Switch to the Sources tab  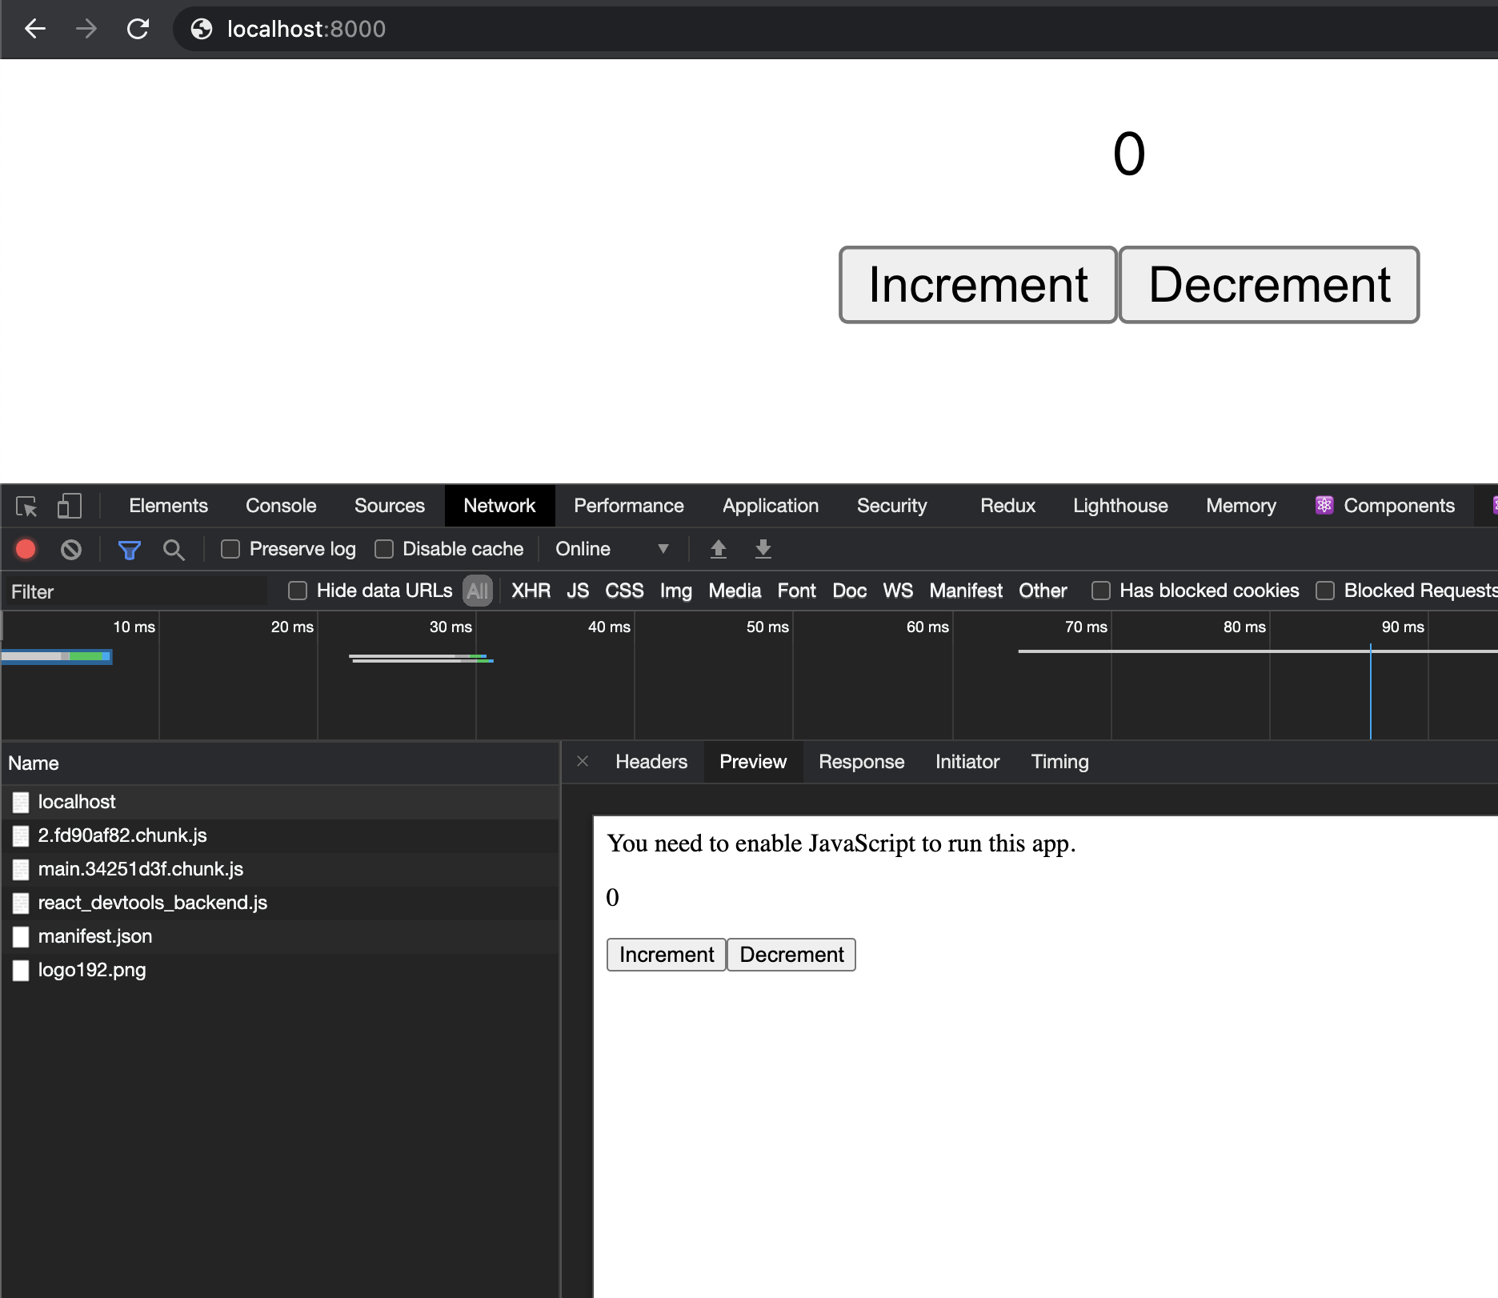click(x=390, y=506)
